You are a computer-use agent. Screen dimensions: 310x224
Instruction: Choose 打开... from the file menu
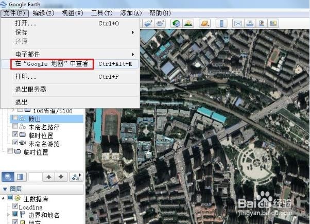click(70, 23)
